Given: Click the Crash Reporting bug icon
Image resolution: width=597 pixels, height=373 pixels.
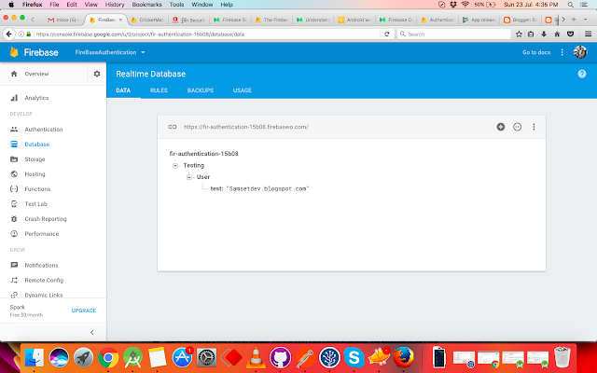Looking at the screenshot, I should point(14,219).
